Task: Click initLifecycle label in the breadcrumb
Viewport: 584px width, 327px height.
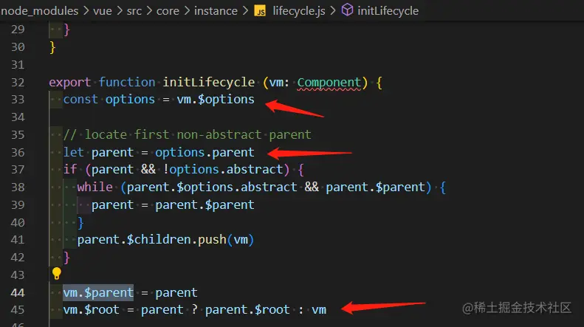Action: click(x=388, y=11)
